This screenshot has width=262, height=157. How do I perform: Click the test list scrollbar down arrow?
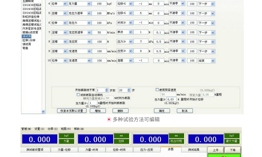click(x=43, y=112)
